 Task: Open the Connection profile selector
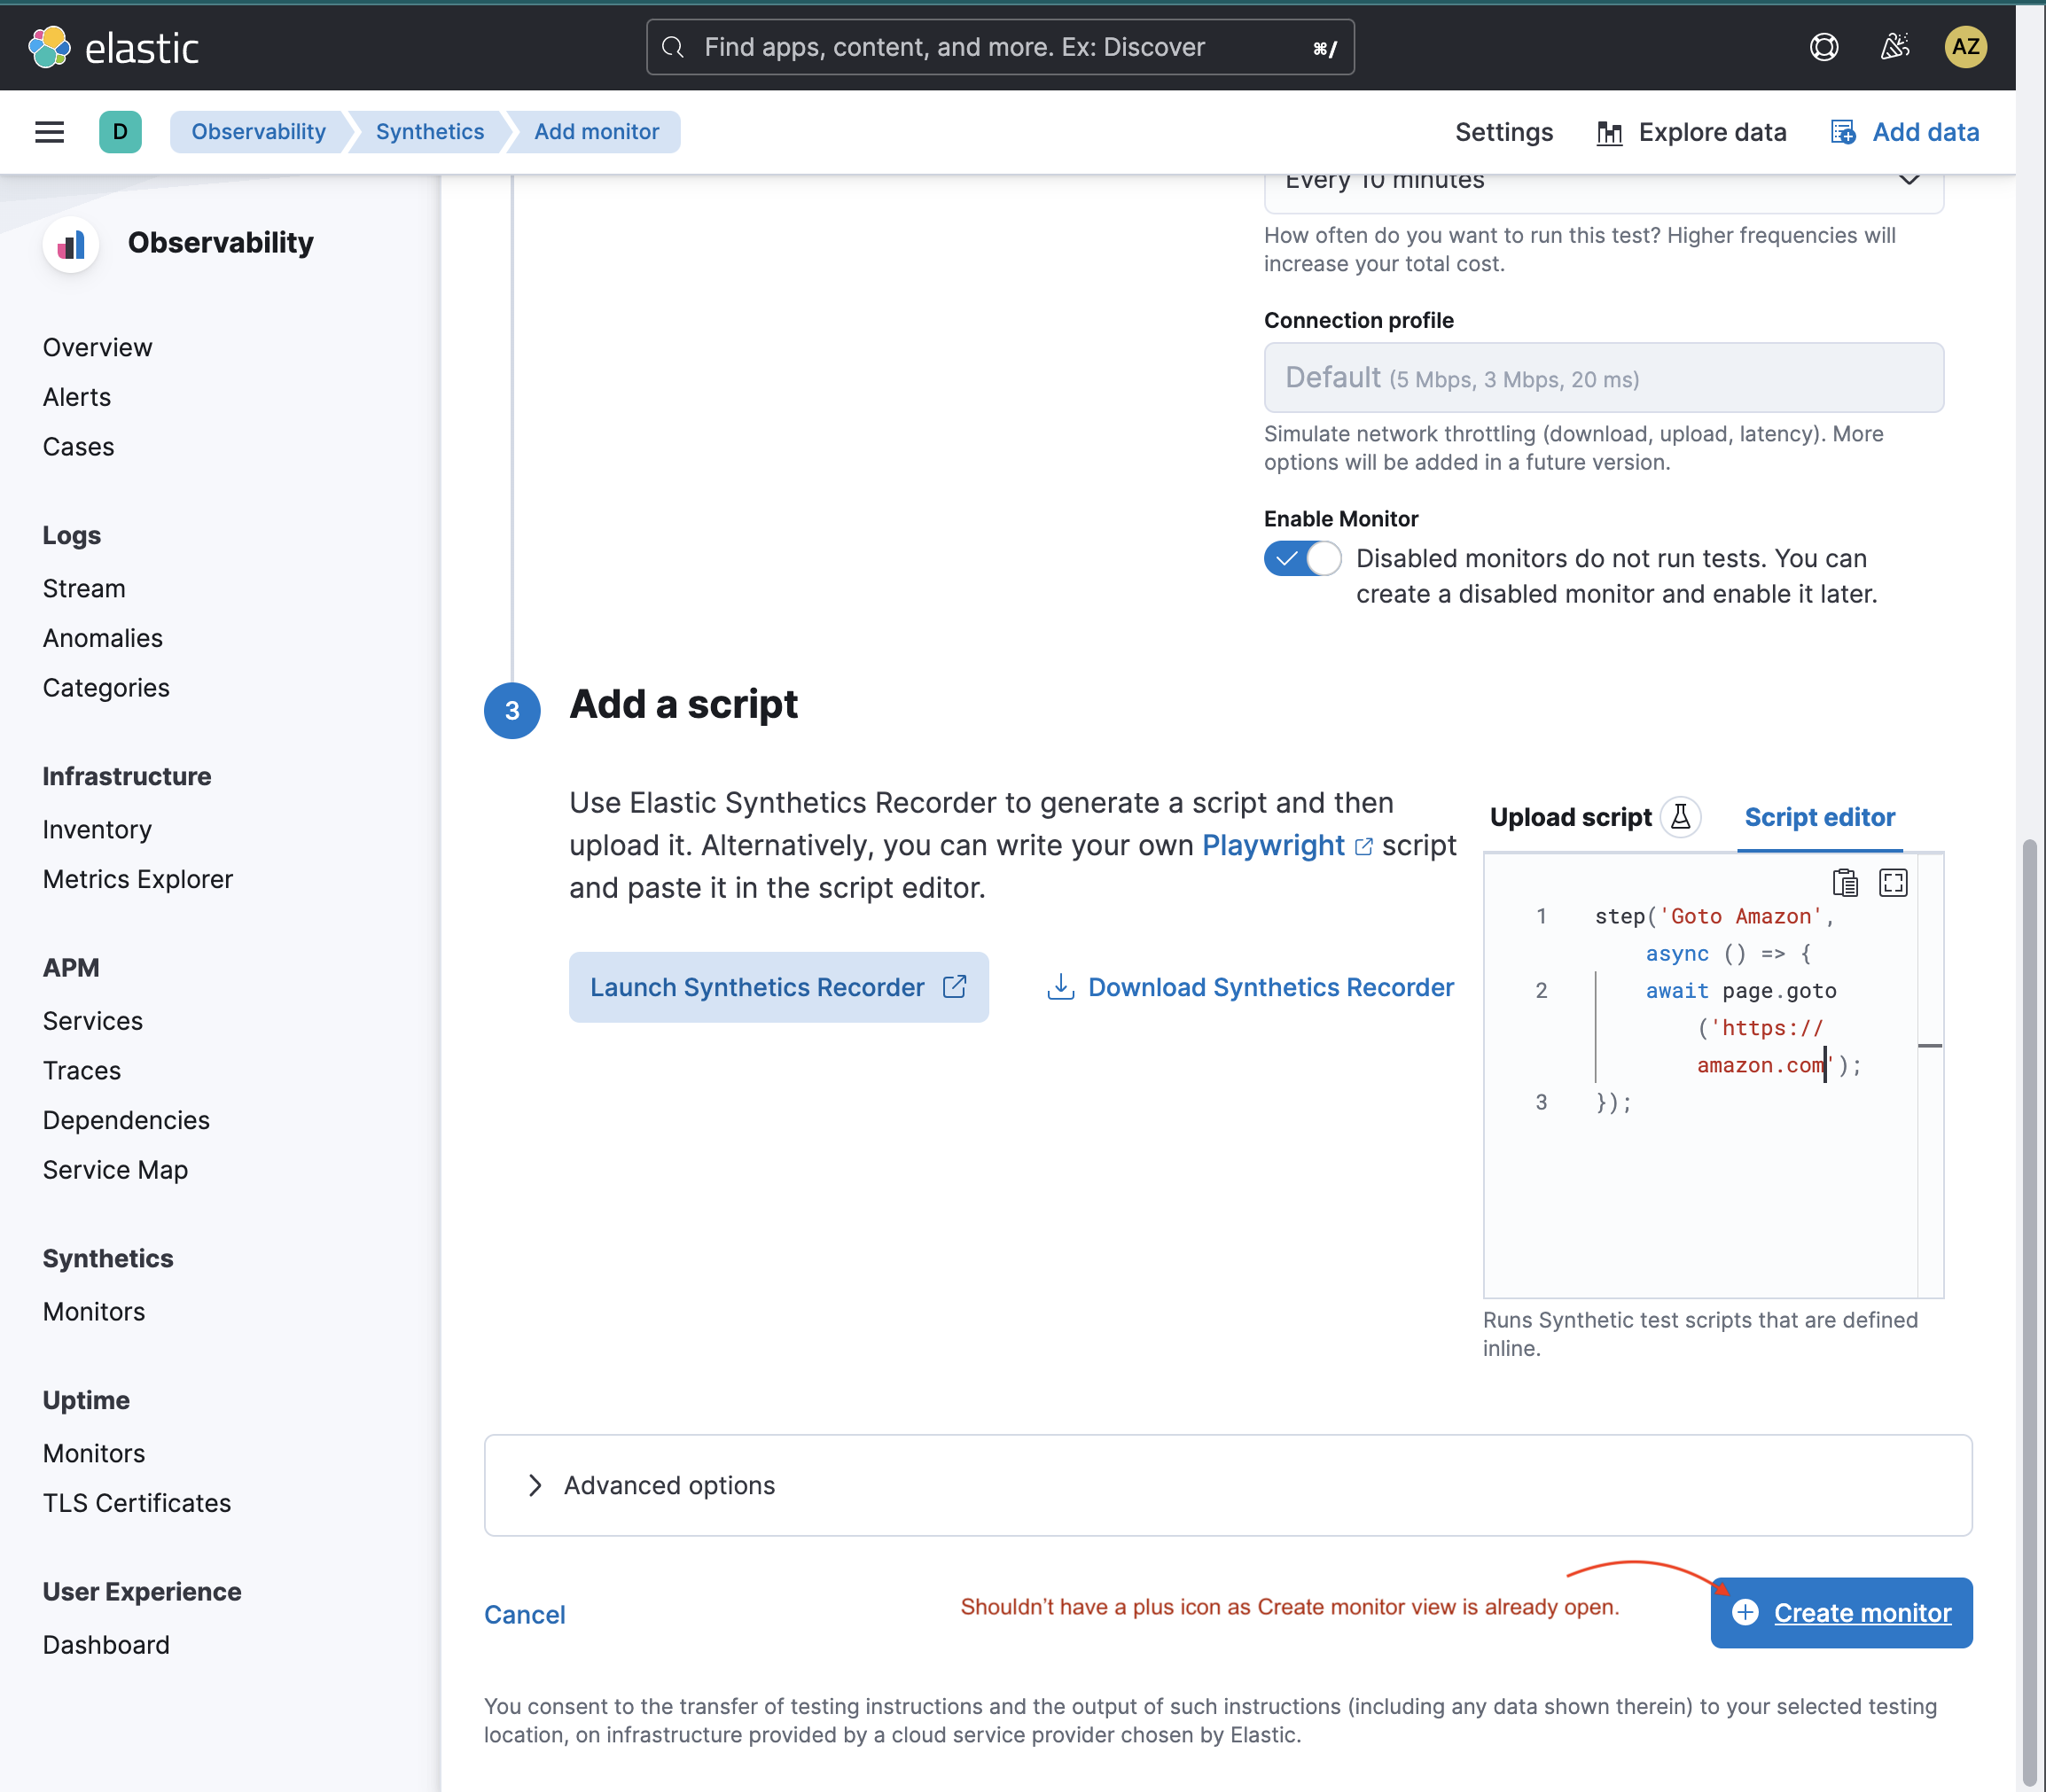(1603, 378)
